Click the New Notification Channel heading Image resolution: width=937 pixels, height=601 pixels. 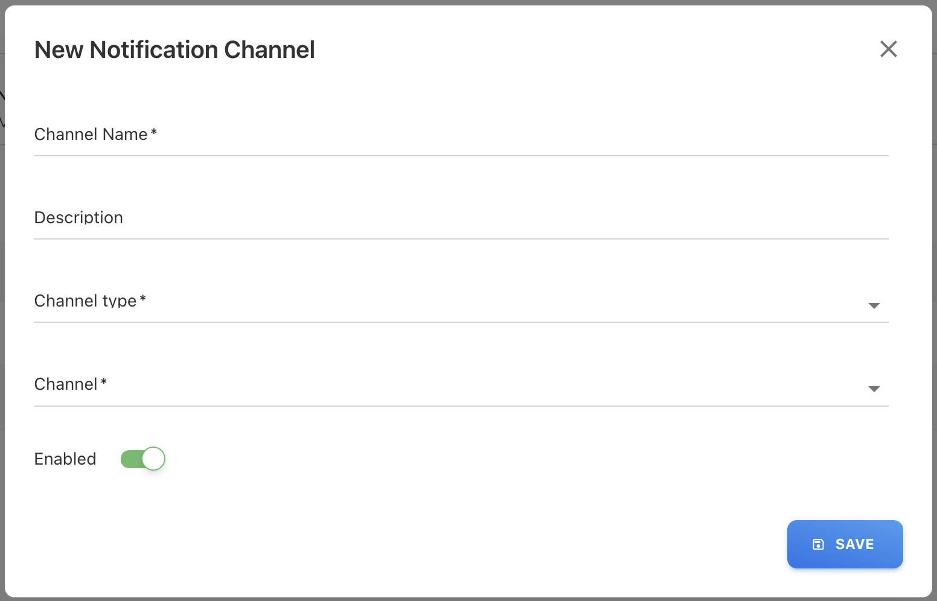(x=174, y=49)
